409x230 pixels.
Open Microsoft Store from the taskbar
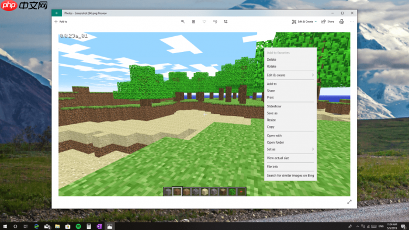tap(68, 226)
